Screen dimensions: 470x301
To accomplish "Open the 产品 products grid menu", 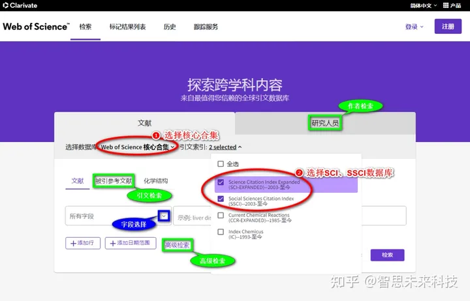I will (452, 5).
